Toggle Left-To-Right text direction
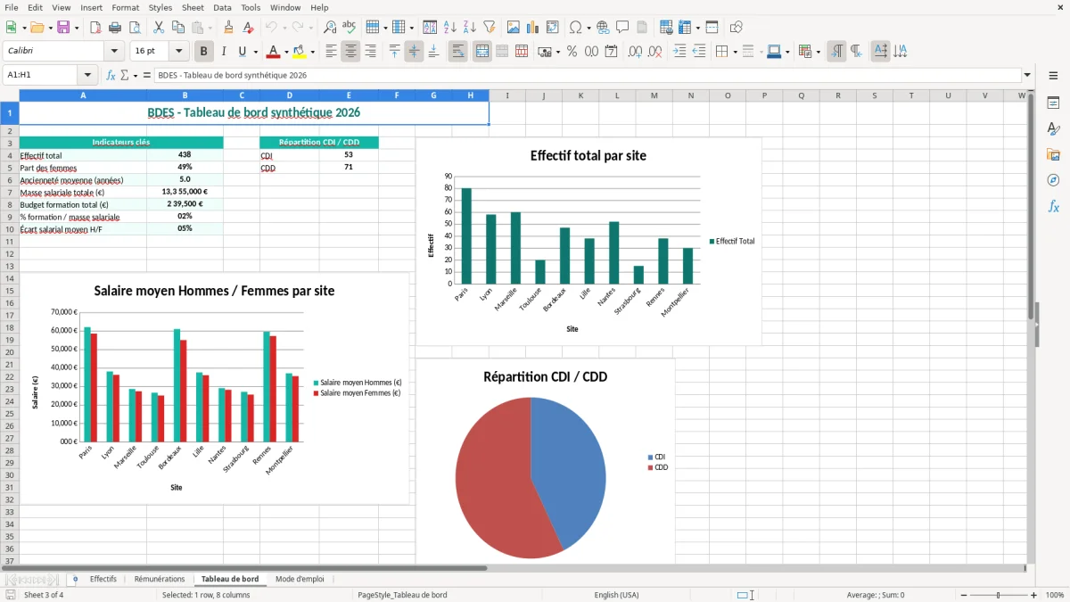 click(x=836, y=52)
